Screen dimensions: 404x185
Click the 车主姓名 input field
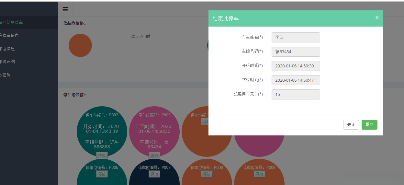click(x=296, y=37)
